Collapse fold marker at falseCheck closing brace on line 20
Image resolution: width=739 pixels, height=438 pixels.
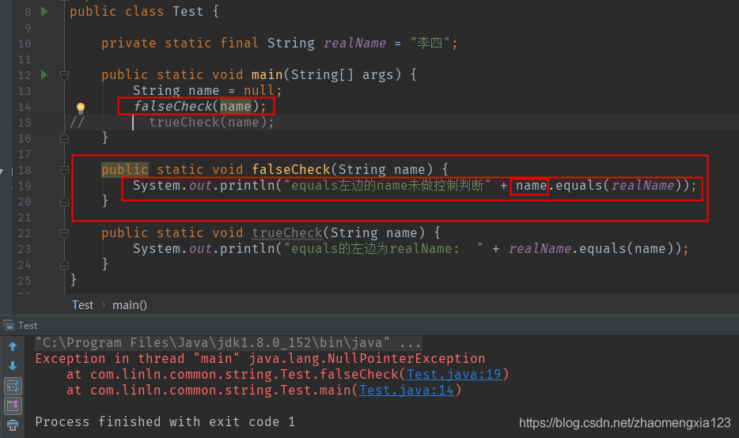coord(65,202)
